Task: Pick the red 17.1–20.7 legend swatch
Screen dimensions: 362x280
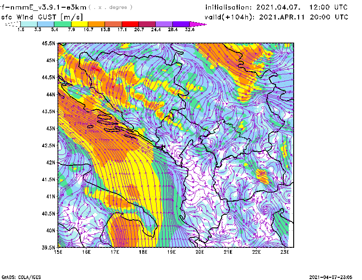Action: pos(130,24)
